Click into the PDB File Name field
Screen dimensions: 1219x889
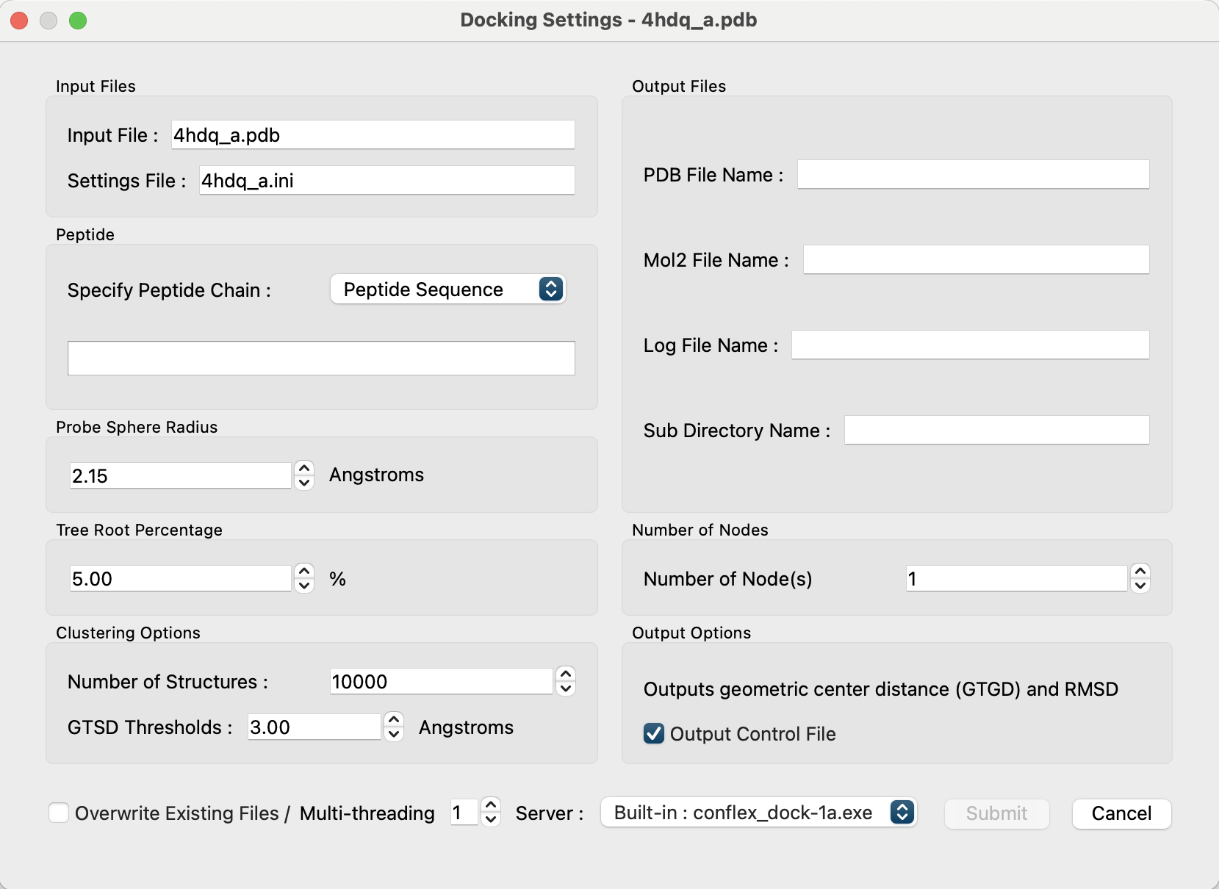click(973, 175)
